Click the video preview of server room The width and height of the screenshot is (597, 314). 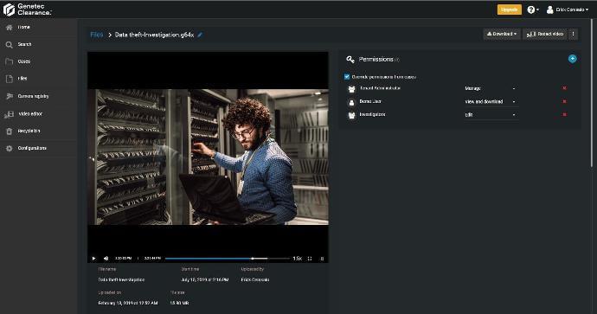pyautogui.click(x=208, y=157)
